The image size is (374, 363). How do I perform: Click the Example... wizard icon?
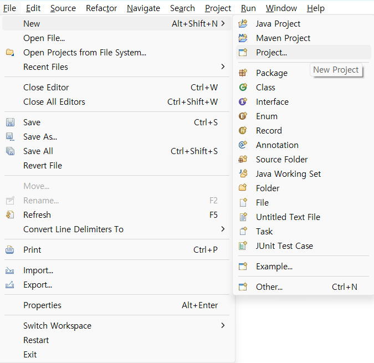[243, 266]
